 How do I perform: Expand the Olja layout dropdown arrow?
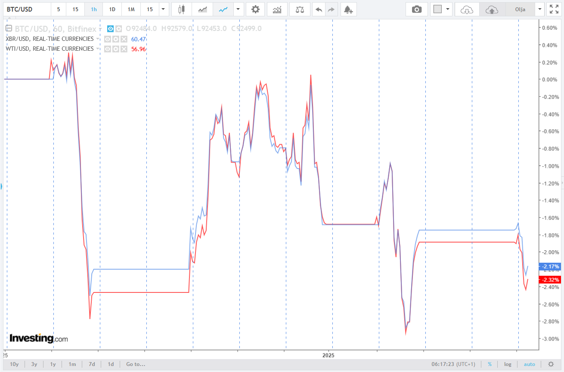(x=540, y=9)
